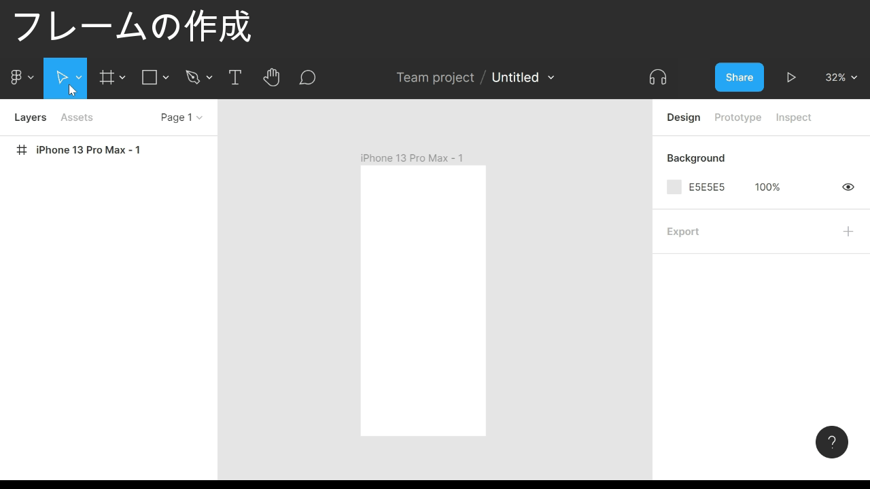Screen dimensions: 870x489
Task: Select the Comment tool
Action: click(307, 77)
